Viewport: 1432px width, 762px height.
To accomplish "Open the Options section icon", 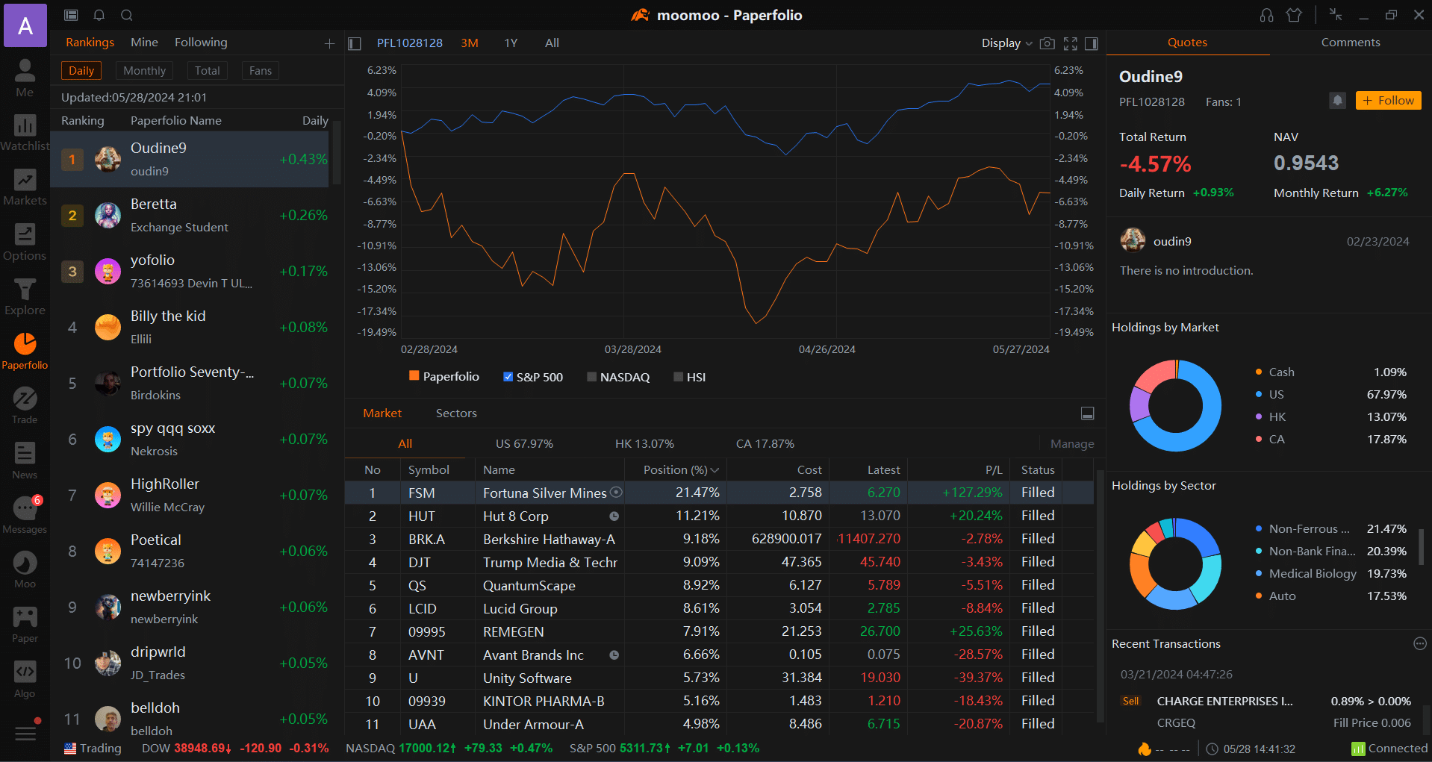I will [25, 243].
